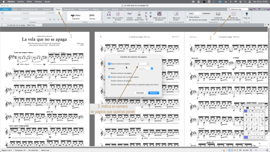Viewport: 270px width, 152px height.
Task: Select Sin números de compás radio button
Action: click(x=187, y=20)
